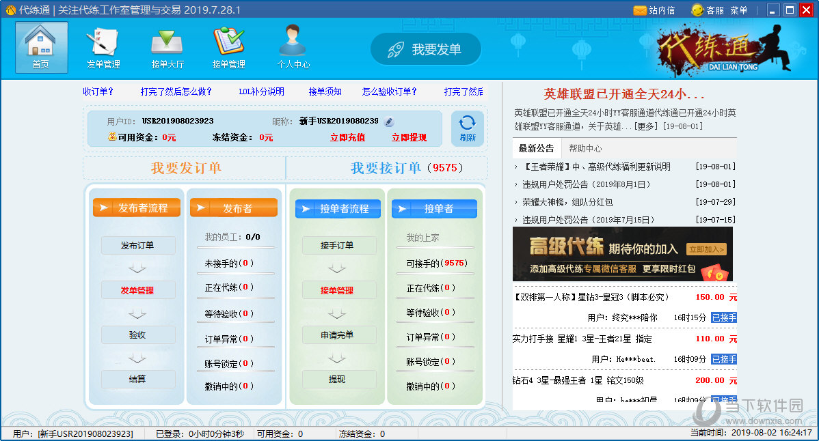The height and width of the screenshot is (441, 819).
Task: Open order 【双排第一人称】星钻3-皇冠3
Action: (591, 297)
